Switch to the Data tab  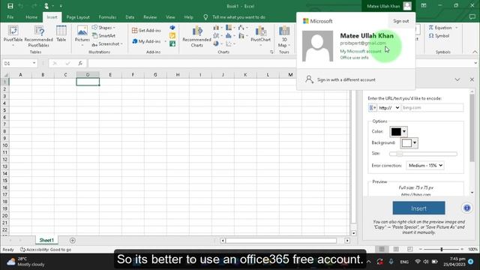[130, 17]
